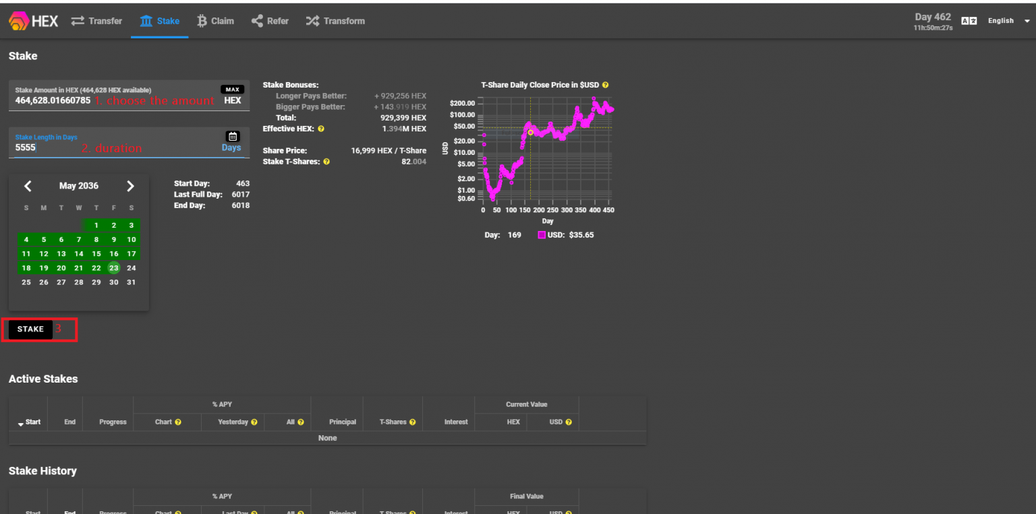Open the Claim tab
The height and width of the screenshot is (514, 1036).
click(215, 21)
